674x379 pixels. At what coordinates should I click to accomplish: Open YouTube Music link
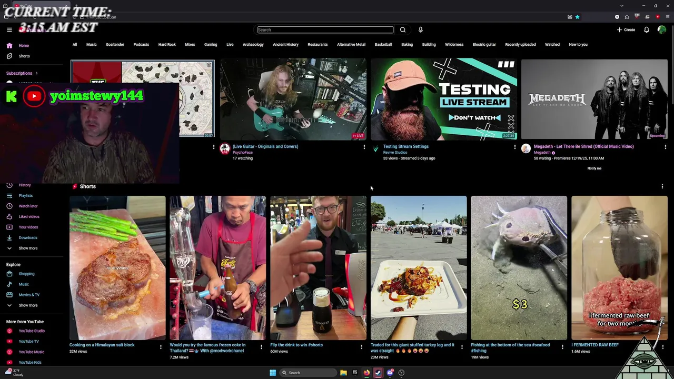point(32,352)
